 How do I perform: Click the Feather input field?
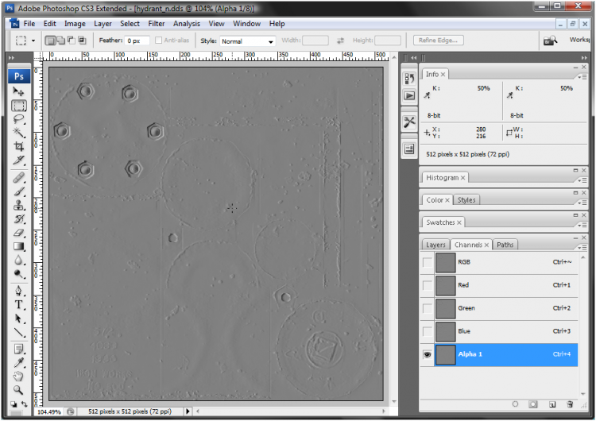click(137, 41)
